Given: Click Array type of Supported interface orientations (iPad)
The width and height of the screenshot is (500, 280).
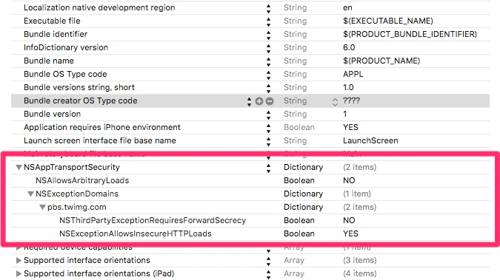Looking at the screenshot, I should 294,273.
